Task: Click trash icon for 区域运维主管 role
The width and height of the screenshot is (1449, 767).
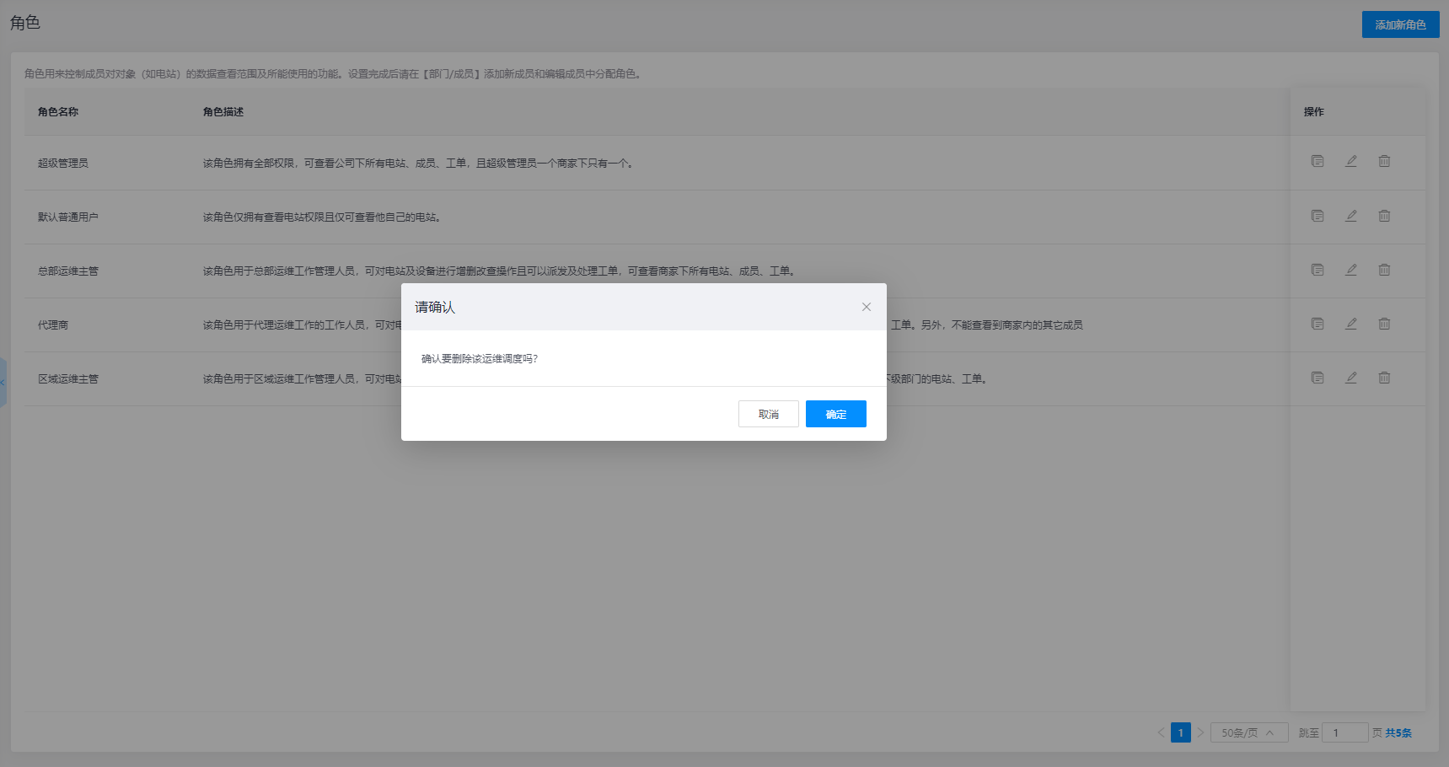Action: [1384, 378]
